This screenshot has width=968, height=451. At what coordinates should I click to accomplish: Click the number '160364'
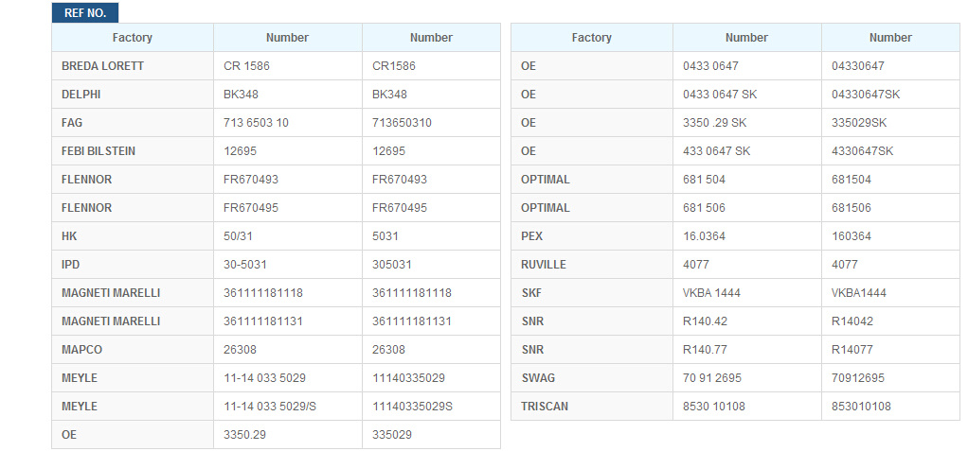click(851, 236)
